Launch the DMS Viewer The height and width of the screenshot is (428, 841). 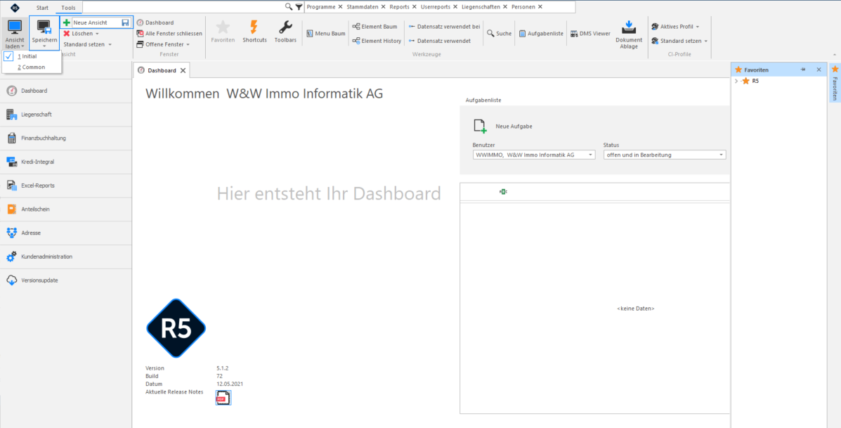590,33
